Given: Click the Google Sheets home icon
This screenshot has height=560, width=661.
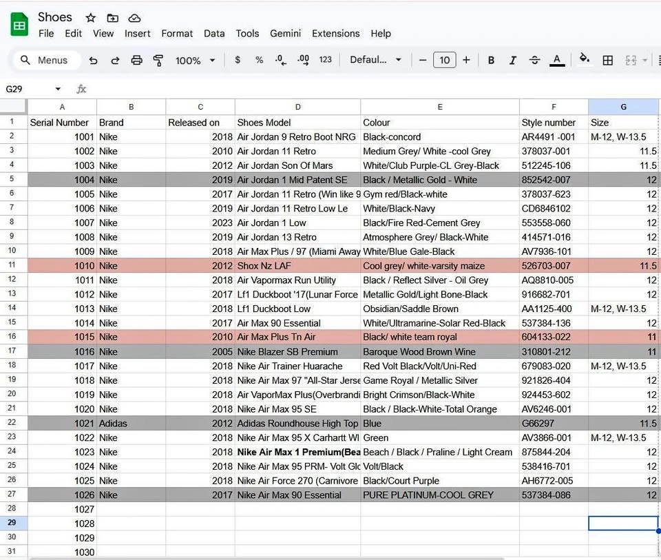Looking at the screenshot, I should [19, 25].
